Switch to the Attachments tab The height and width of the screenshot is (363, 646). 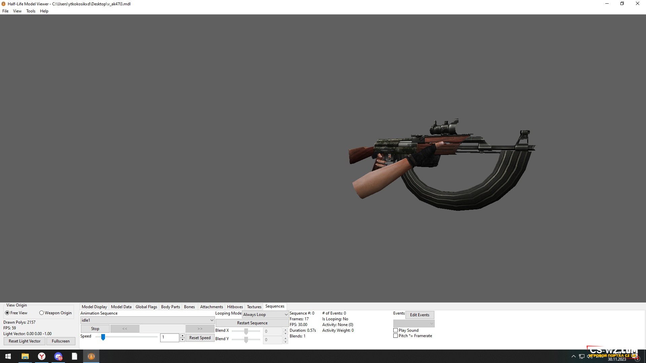point(212,307)
